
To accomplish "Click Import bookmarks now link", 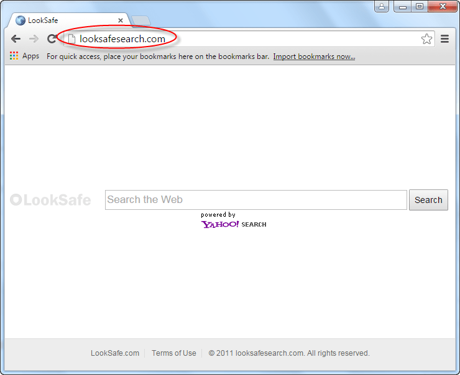I will coord(314,56).
